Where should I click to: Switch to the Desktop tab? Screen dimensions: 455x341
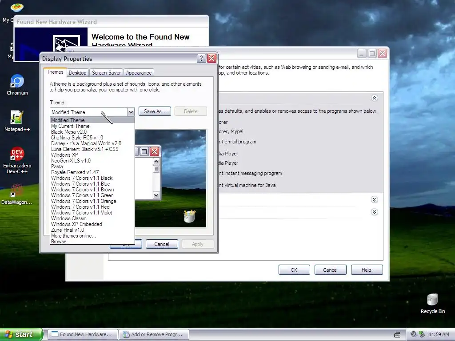(77, 73)
